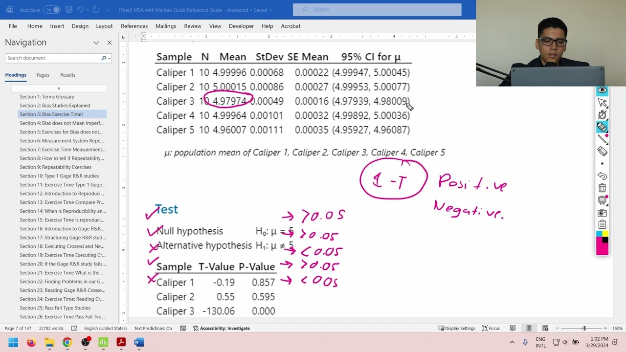Select the laser pointer tool in annotation toolbar
626x352 pixels.
point(602,115)
